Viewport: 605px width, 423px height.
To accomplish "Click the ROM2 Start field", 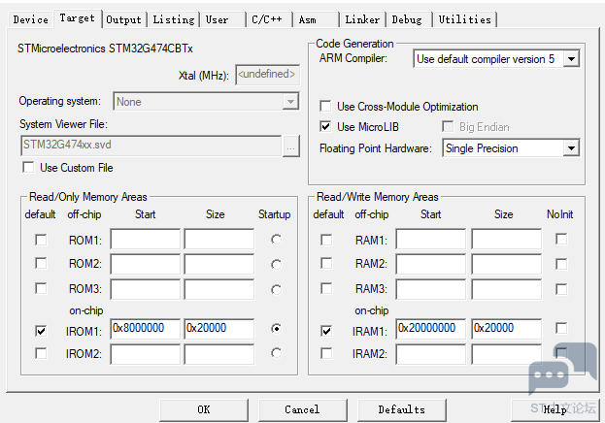I will coord(145,264).
